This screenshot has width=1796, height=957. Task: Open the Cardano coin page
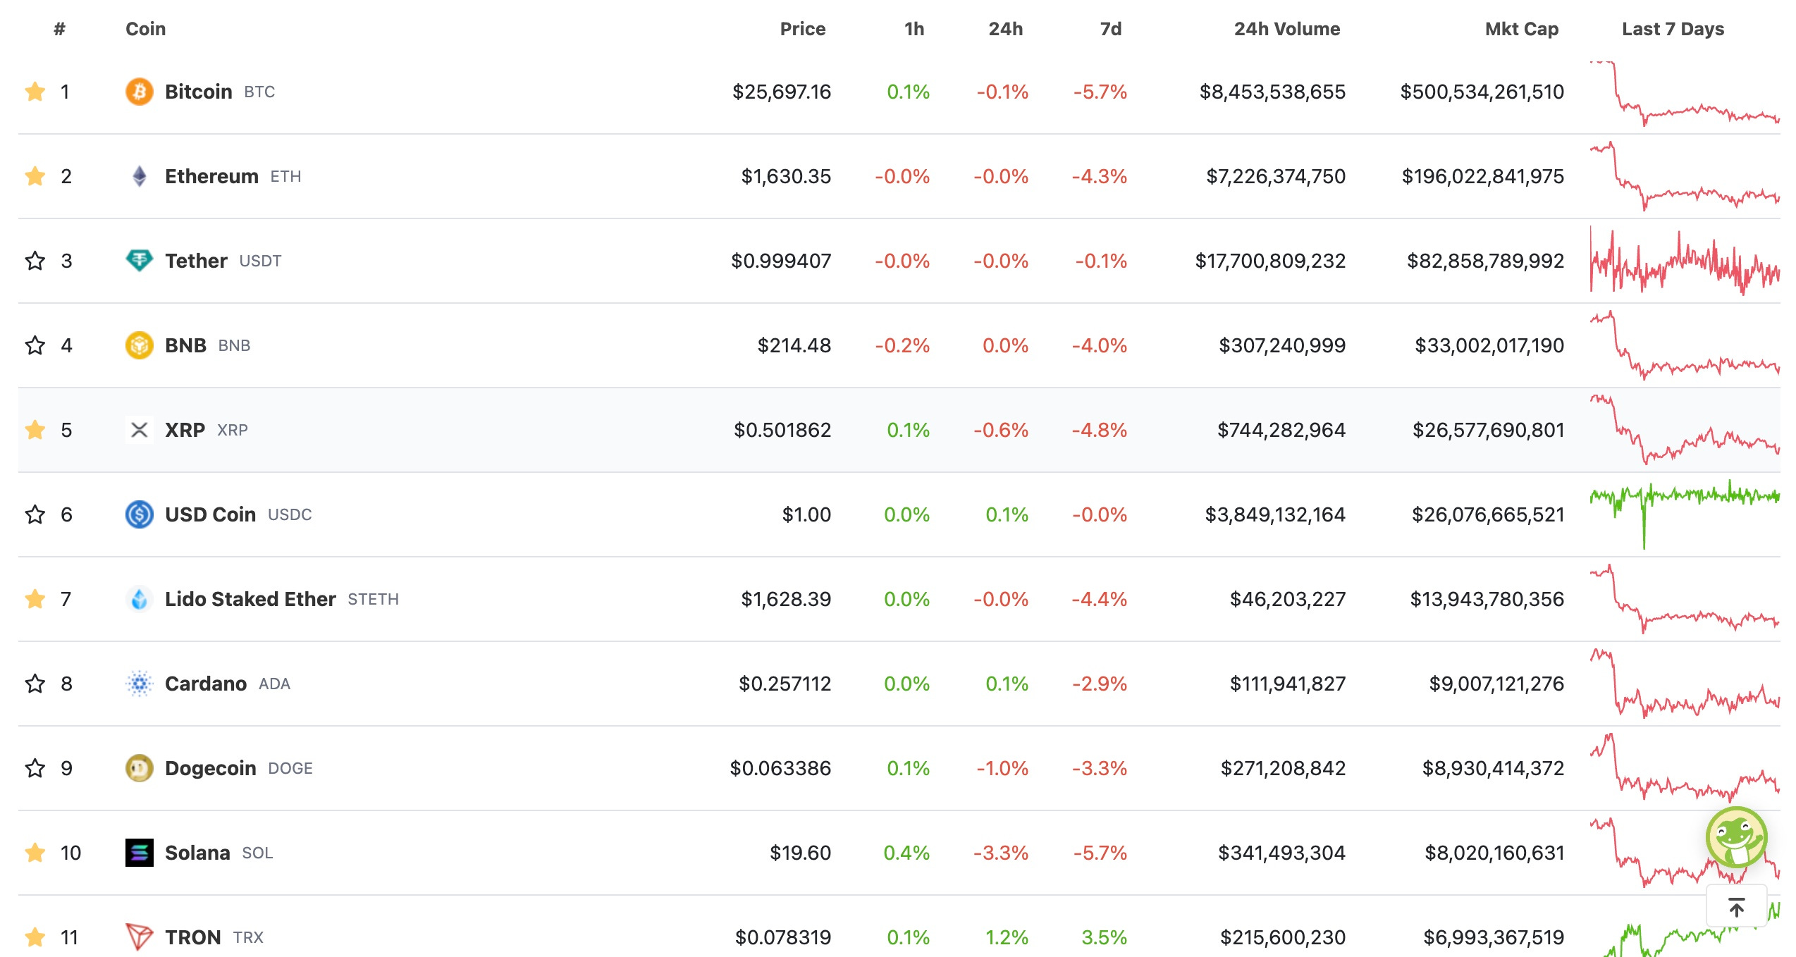[206, 684]
